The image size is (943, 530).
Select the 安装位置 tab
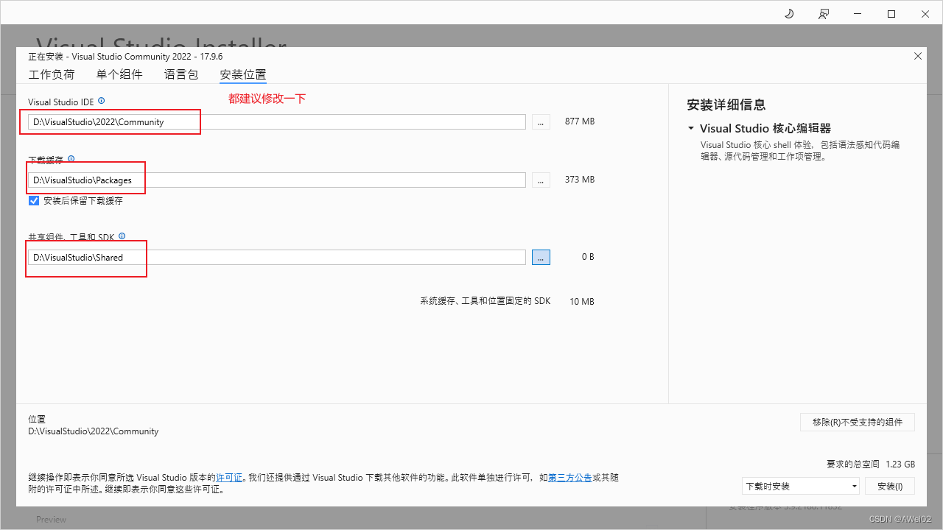click(x=243, y=74)
